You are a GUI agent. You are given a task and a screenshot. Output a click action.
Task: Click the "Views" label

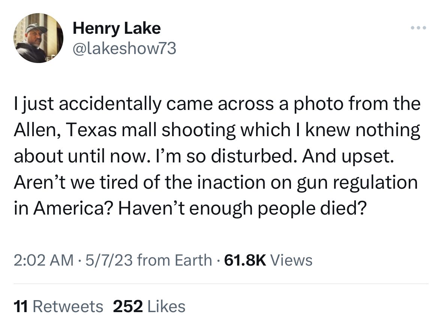[x=291, y=260]
